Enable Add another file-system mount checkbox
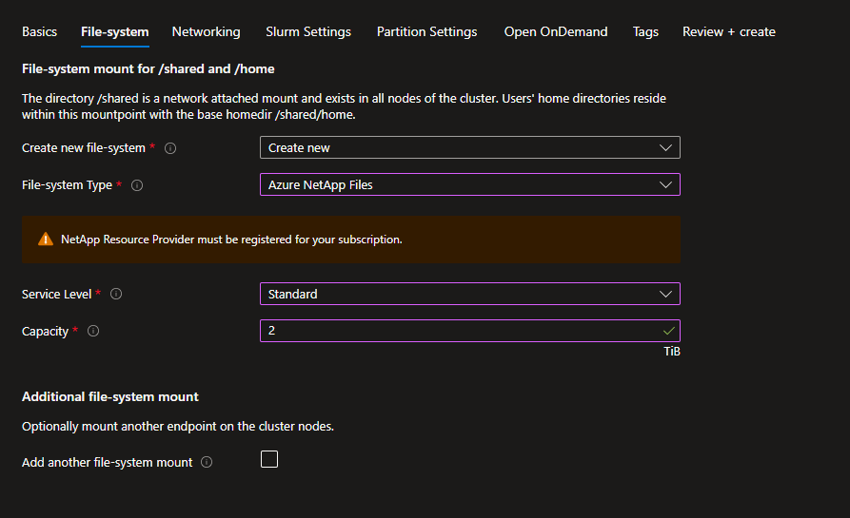The width and height of the screenshot is (850, 518). pos(269,460)
